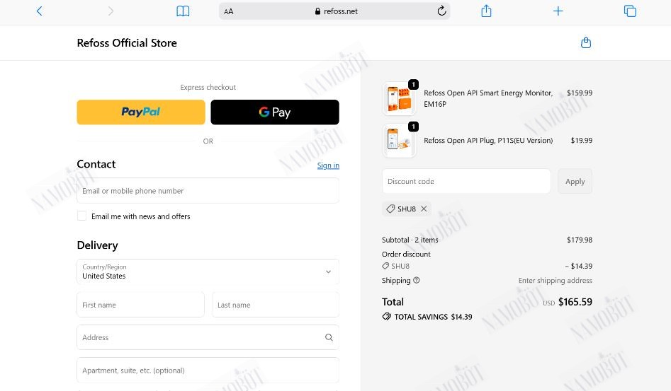Open the AA reader text size menu
The width and height of the screenshot is (671, 391).
(x=229, y=11)
